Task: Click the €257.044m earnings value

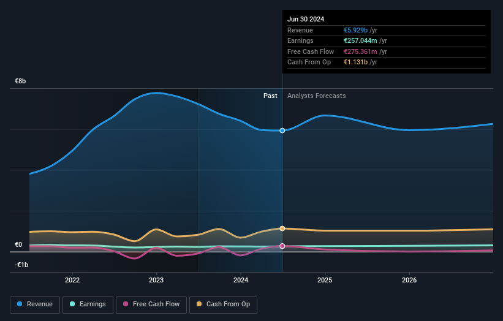Action: 360,40
